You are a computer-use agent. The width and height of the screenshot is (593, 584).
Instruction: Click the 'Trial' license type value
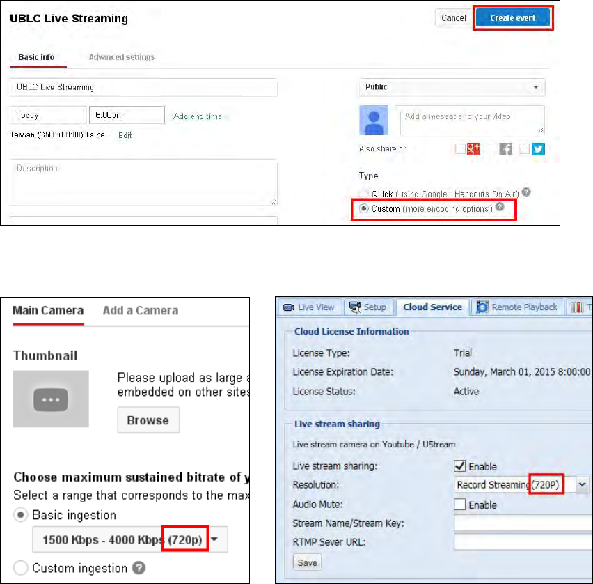click(x=463, y=353)
